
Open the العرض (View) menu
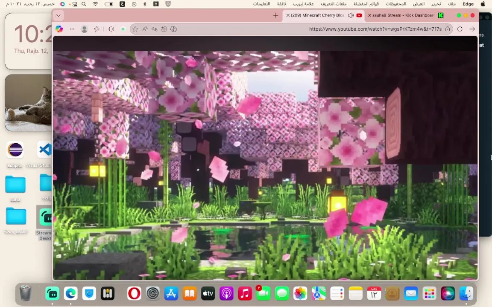tap(419, 4)
